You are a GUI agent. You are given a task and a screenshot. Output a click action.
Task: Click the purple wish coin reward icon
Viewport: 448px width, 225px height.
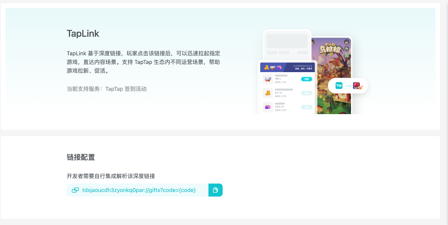point(268,107)
